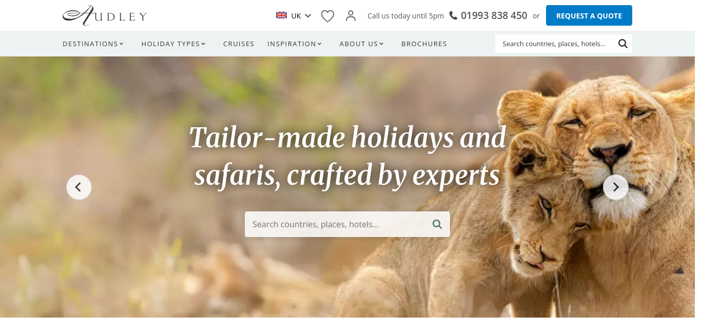Screen dimensions: 701x334
Task: Open the Brochures menu item
Action: pos(424,44)
